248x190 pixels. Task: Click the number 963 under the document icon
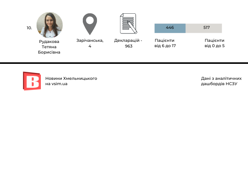129,46
